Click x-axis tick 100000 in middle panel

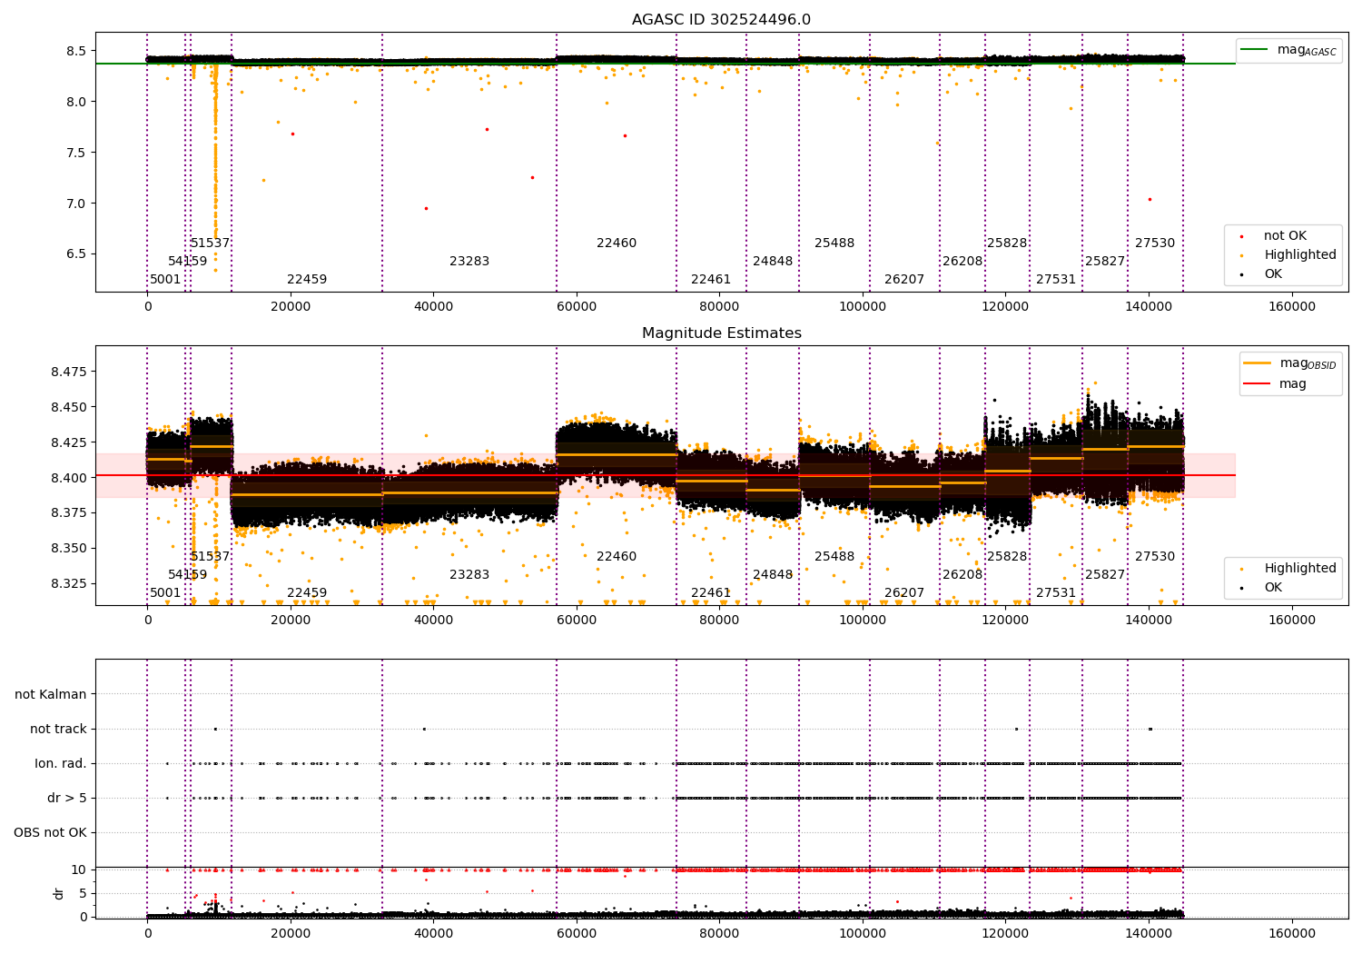[863, 621]
